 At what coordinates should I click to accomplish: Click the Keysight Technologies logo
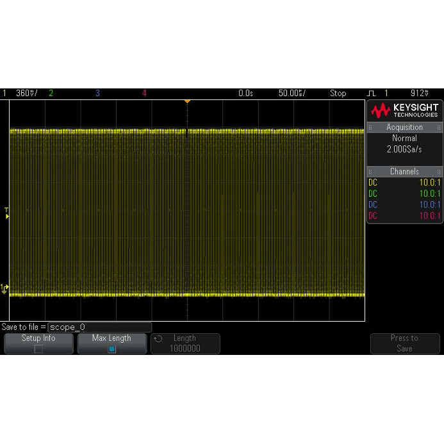point(405,110)
